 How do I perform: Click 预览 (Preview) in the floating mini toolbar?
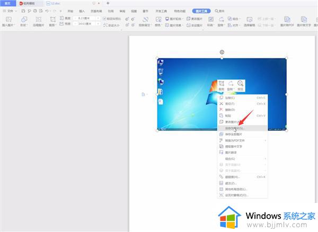240,86
